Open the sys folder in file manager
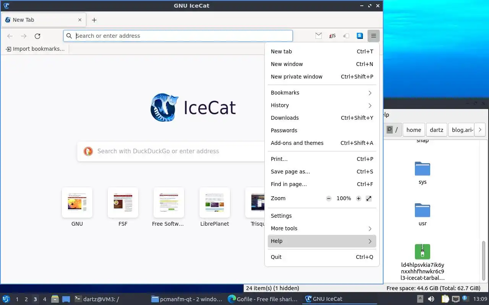Screen dimensions: 489x305 coord(423,173)
